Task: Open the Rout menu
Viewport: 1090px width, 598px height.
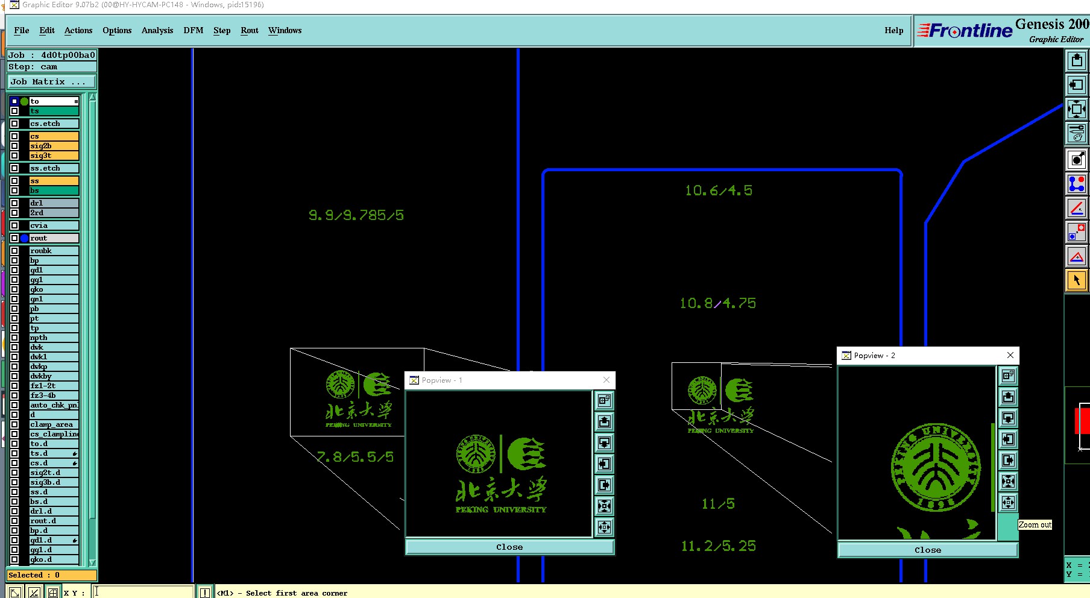Action: pyautogui.click(x=250, y=30)
